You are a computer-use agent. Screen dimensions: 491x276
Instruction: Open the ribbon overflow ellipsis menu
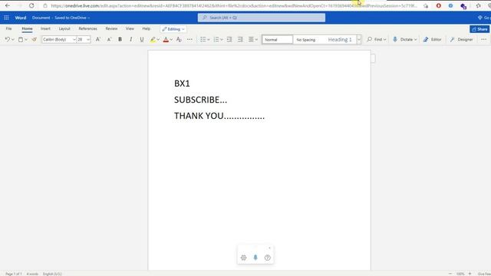tap(484, 39)
